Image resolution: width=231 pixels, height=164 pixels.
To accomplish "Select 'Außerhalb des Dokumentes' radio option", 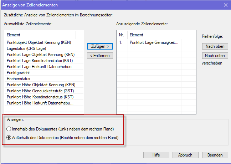I will click(10, 137).
